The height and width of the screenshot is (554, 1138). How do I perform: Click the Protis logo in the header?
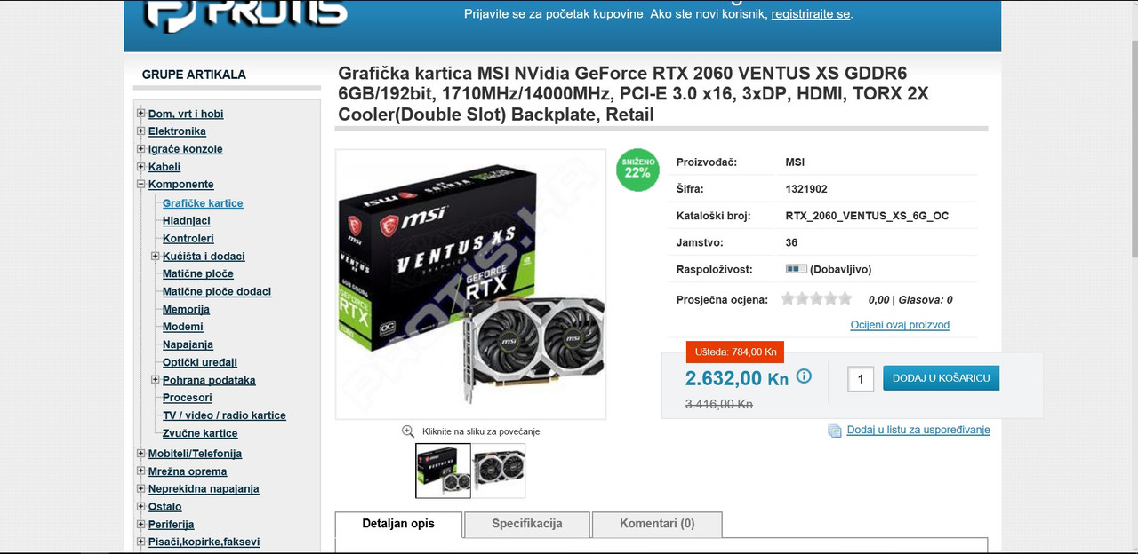[246, 14]
